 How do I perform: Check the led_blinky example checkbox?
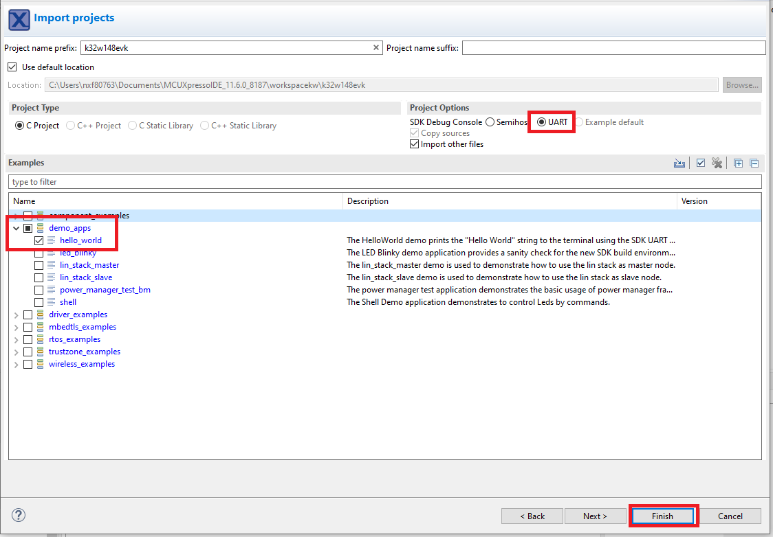pos(39,253)
